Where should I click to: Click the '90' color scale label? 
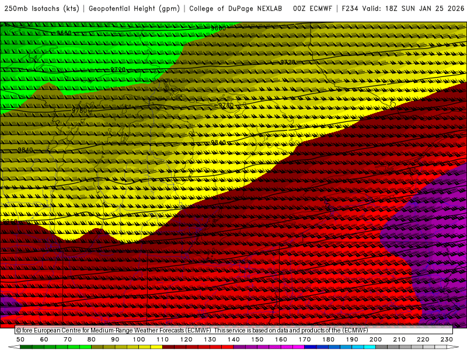(x=115, y=339)
